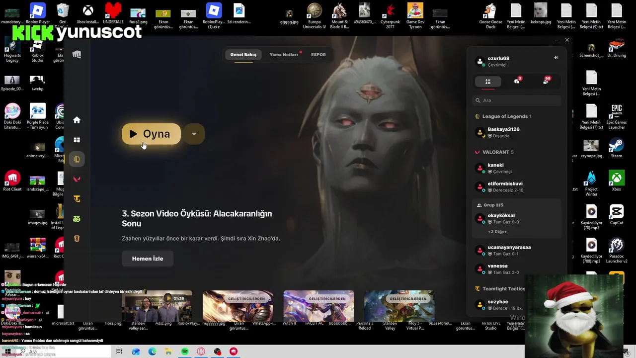The width and height of the screenshot is (636, 358).
Task: Collapse the friends panel with arrow icon
Action: click(556, 58)
